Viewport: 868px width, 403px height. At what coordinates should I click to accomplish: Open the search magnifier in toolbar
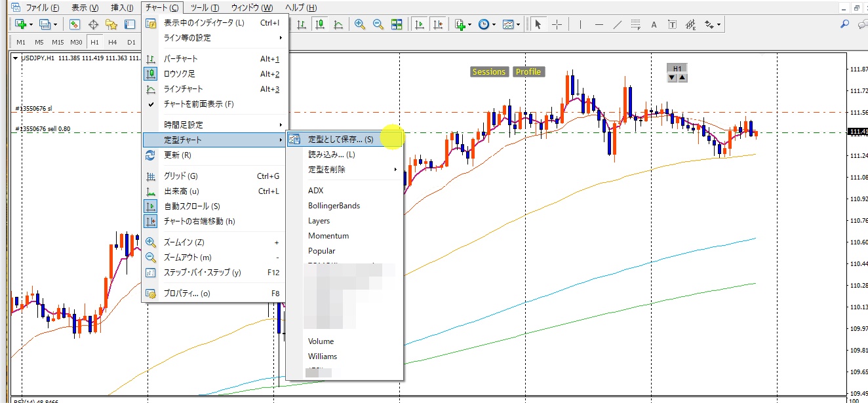(844, 24)
